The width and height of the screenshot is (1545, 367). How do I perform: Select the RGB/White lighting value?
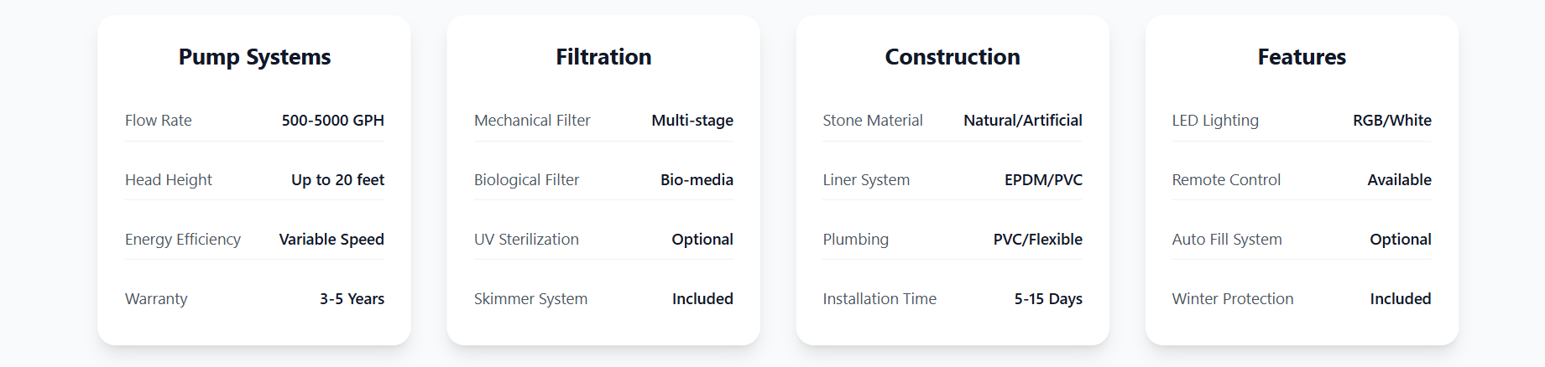tap(1391, 121)
